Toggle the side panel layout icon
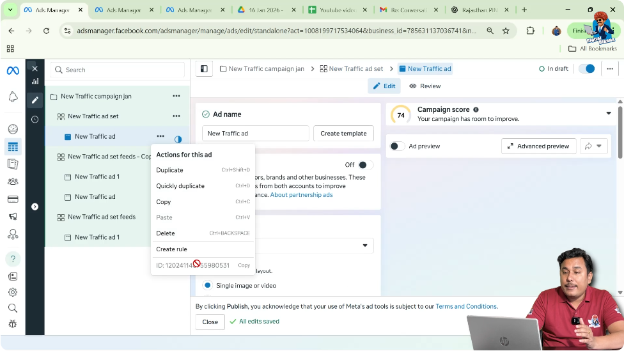 204,69
